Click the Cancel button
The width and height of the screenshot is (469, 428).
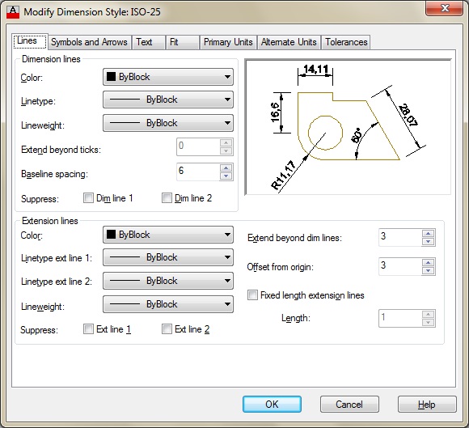(x=349, y=405)
